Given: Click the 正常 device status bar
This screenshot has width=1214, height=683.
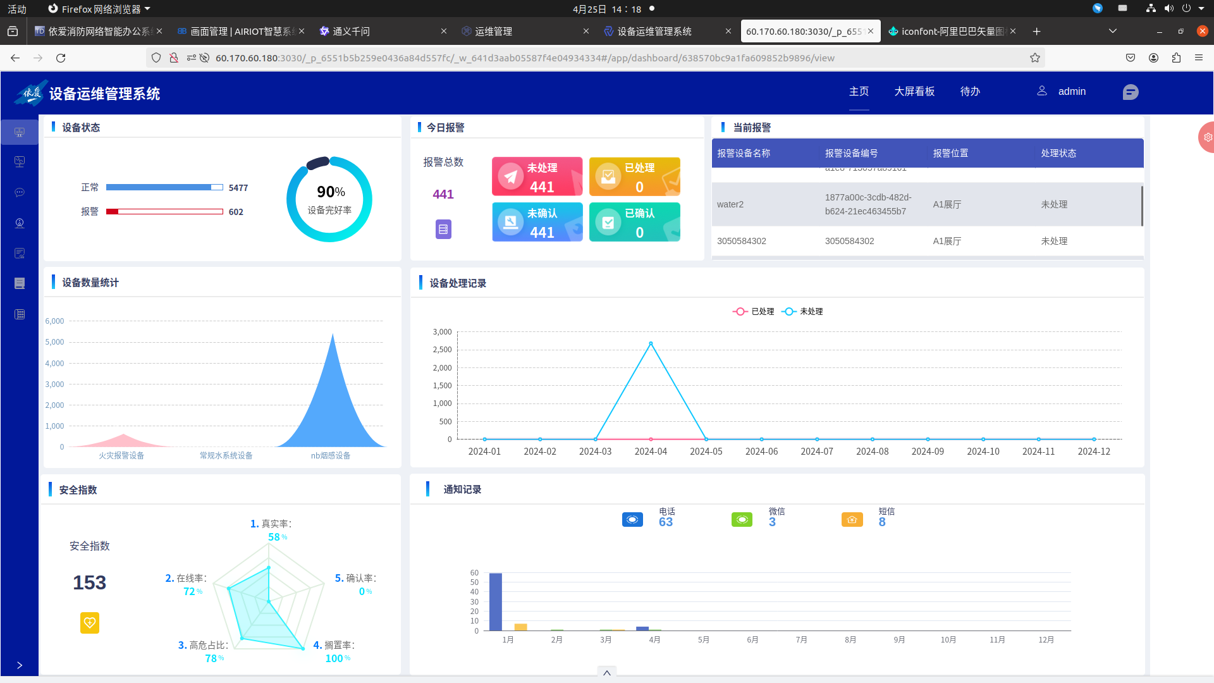Looking at the screenshot, I should pyautogui.click(x=164, y=187).
